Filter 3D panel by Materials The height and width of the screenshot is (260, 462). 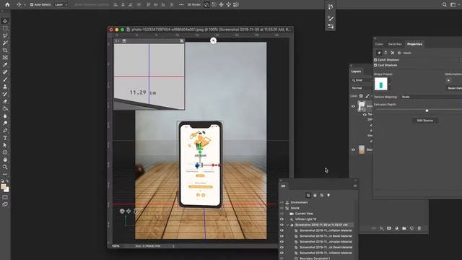coord(322,195)
